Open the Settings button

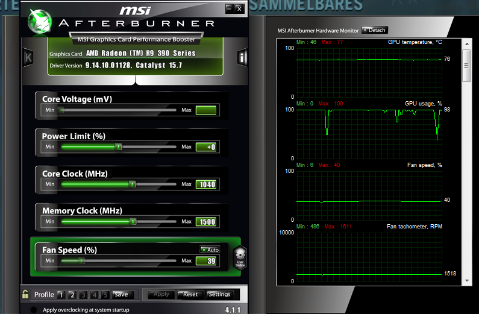tap(219, 295)
